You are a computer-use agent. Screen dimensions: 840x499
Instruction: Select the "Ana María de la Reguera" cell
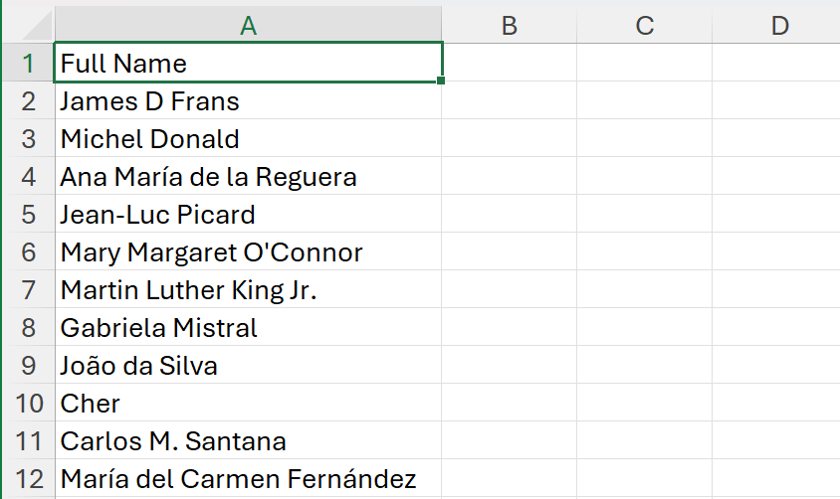(248, 177)
